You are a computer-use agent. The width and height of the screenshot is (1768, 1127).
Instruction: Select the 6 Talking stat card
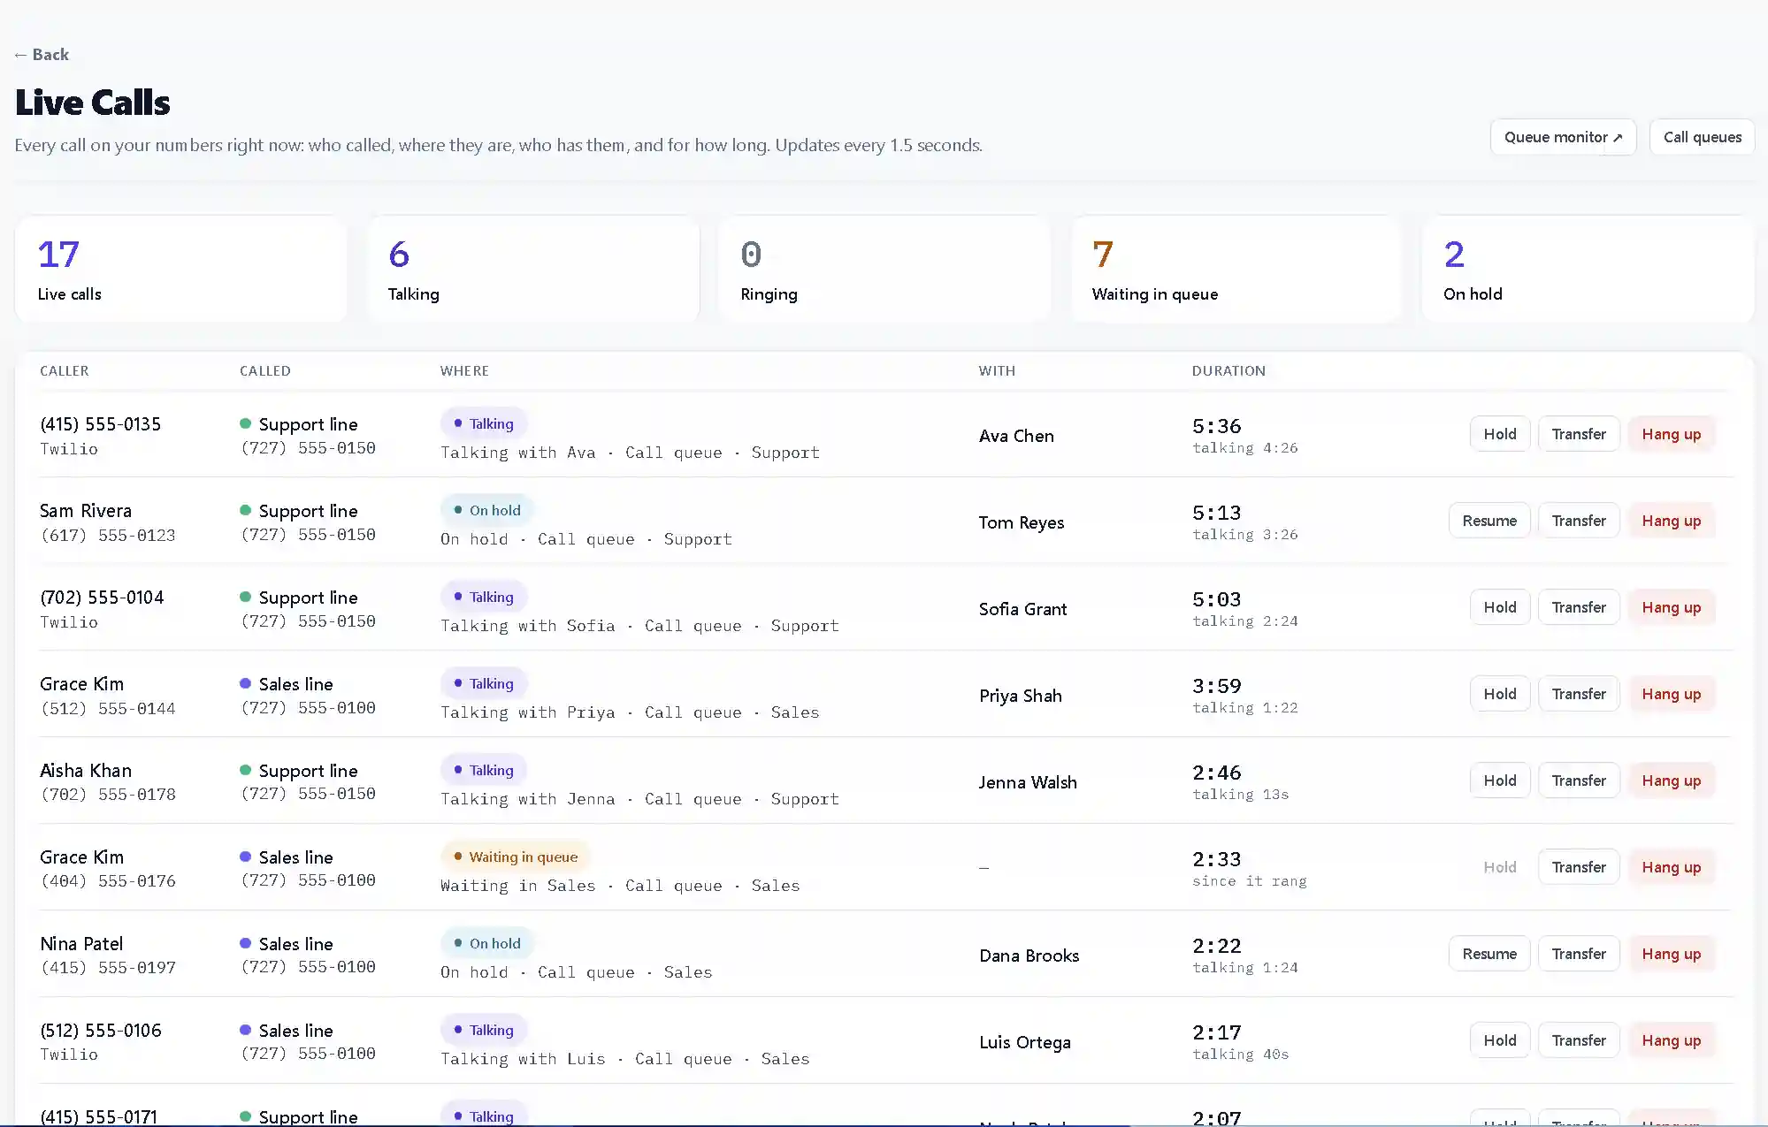(x=532, y=269)
